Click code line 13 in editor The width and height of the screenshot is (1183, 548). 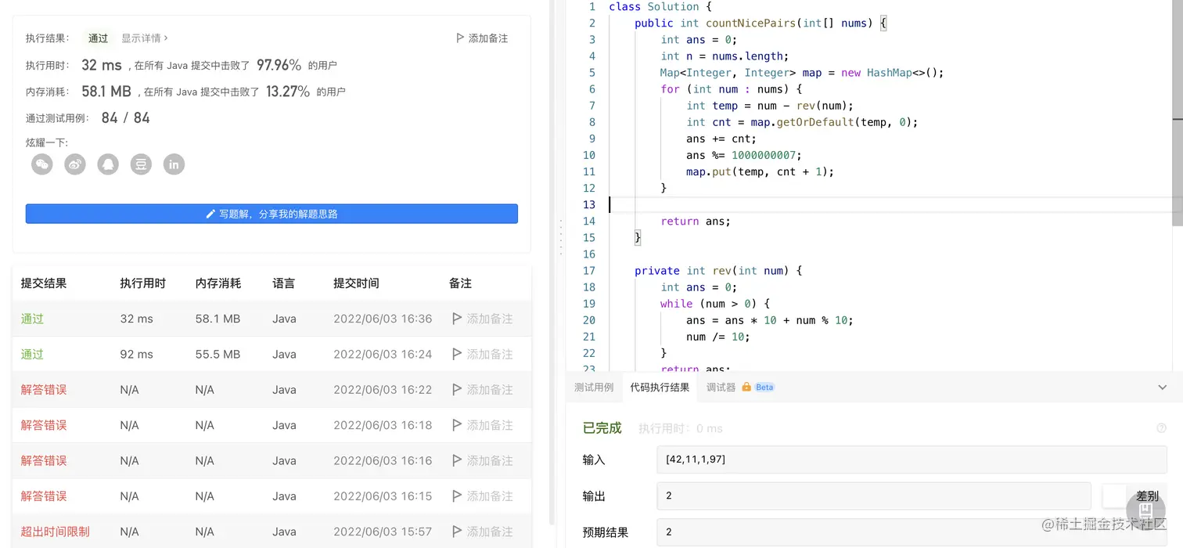pyautogui.click(x=890, y=204)
